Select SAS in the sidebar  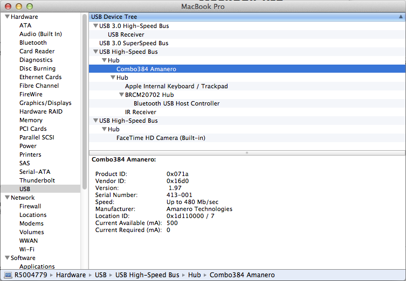click(x=25, y=163)
